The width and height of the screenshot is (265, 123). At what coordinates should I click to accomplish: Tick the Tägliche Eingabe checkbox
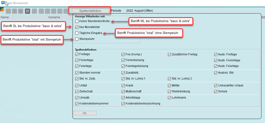pos(77,33)
